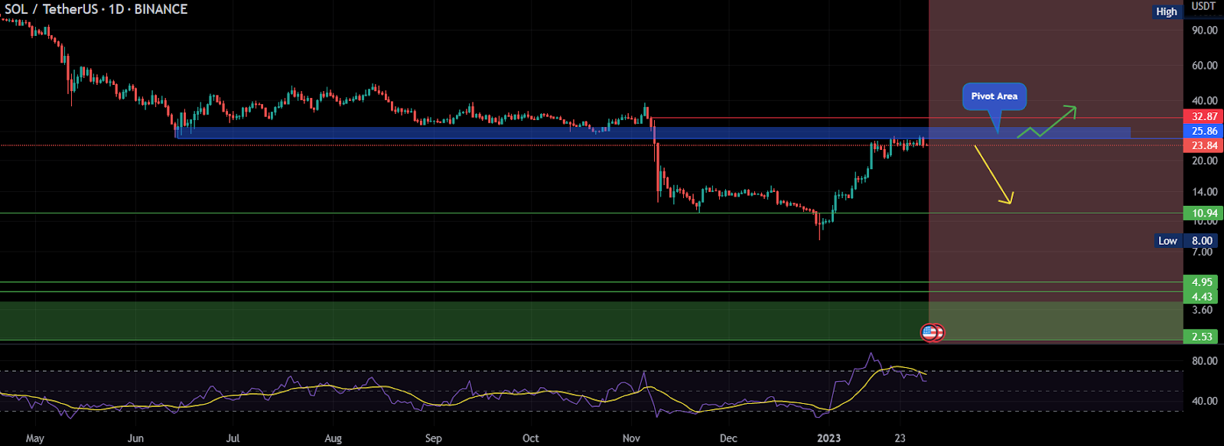
Task: Click the High price tag
Action: coord(1167,11)
